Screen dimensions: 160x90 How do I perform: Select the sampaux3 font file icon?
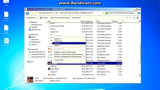[49, 72]
